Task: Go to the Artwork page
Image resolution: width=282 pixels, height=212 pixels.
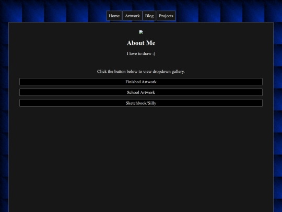Action: [x=132, y=16]
